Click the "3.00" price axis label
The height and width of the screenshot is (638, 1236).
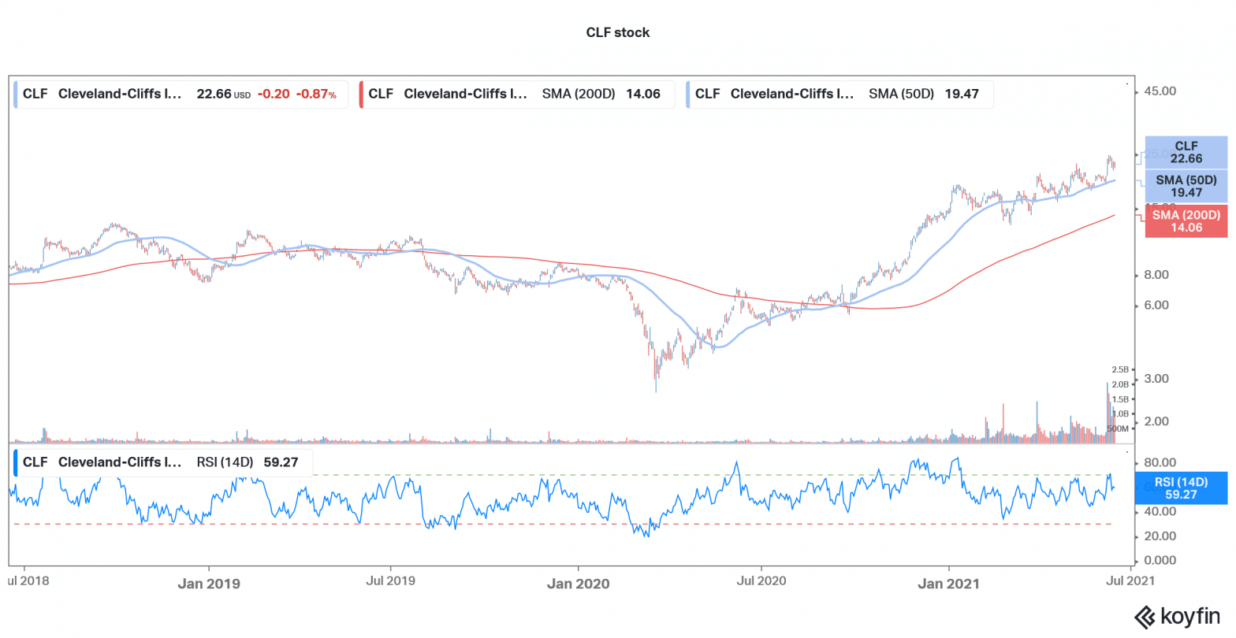pos(1156,379)
